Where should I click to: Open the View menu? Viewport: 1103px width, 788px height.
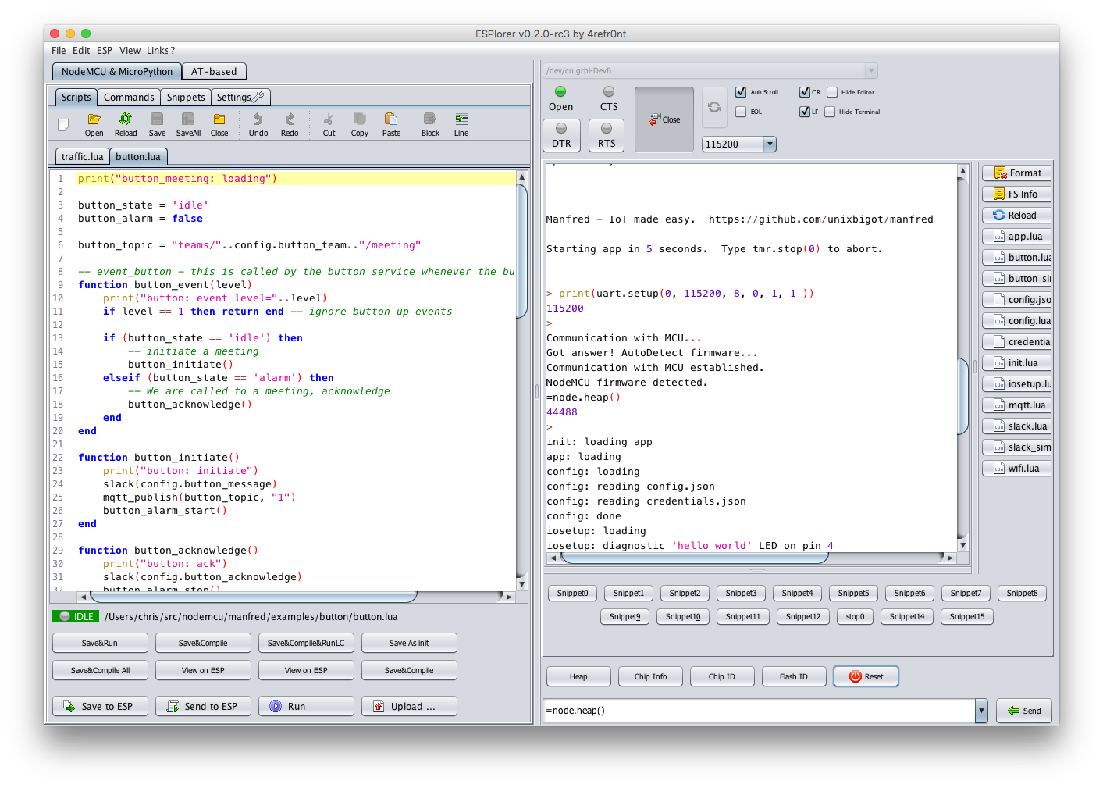coord(130,50)
